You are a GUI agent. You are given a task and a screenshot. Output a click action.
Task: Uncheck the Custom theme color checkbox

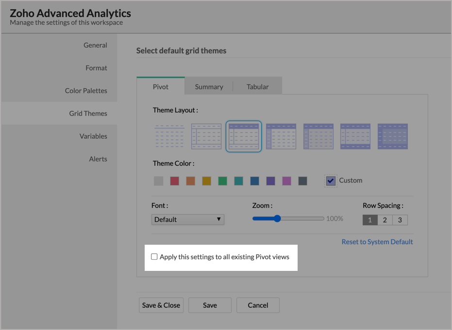(x=331, y=181)
